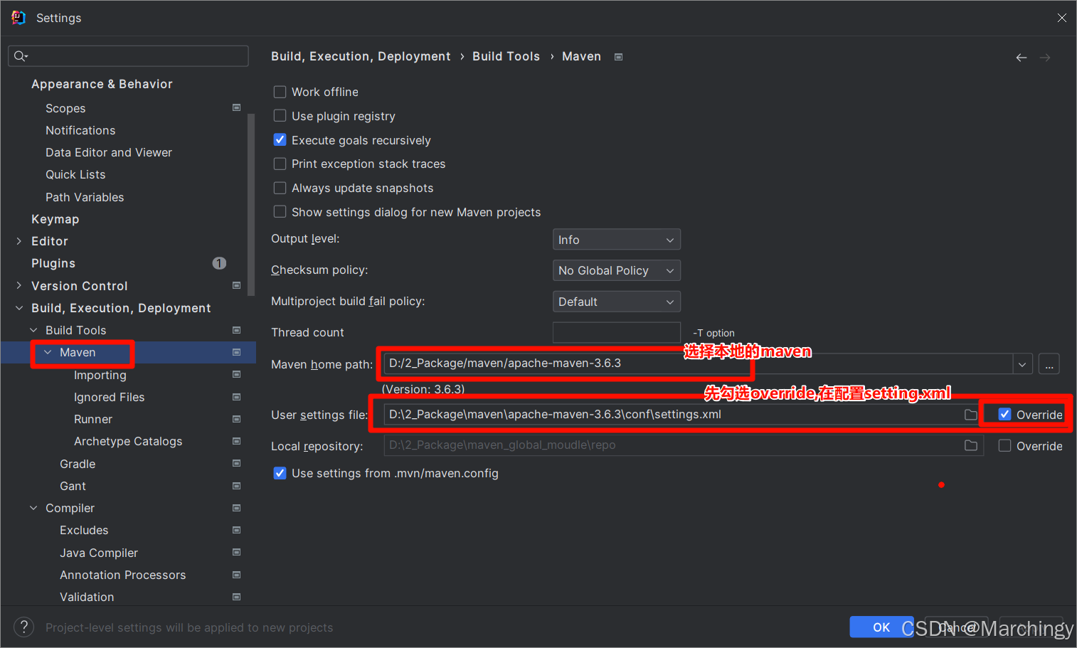Click the project icon on the Version Control row
This screenshot has height=648, width=1077.
[237, 286]
